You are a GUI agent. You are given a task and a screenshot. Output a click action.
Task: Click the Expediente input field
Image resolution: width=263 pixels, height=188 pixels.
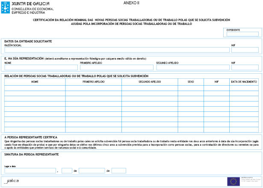(x=242, y=34)
